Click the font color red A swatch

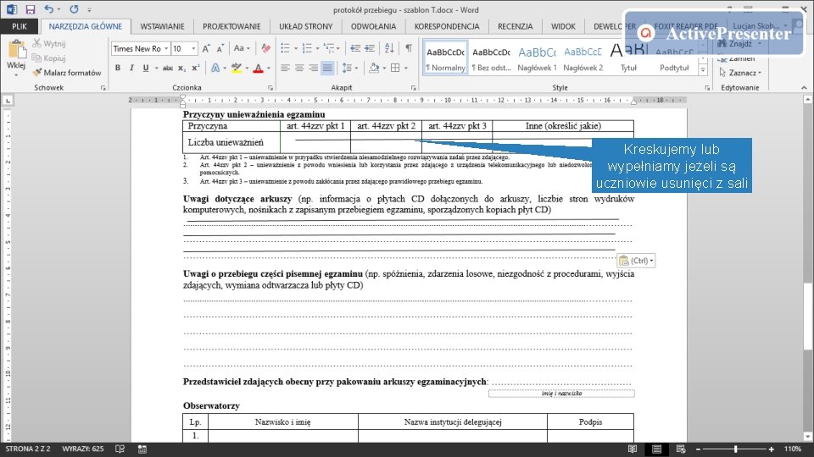[x=258, y=68]
